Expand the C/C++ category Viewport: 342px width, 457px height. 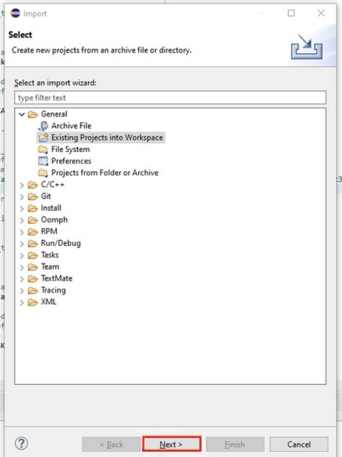[x=22, y=185]
